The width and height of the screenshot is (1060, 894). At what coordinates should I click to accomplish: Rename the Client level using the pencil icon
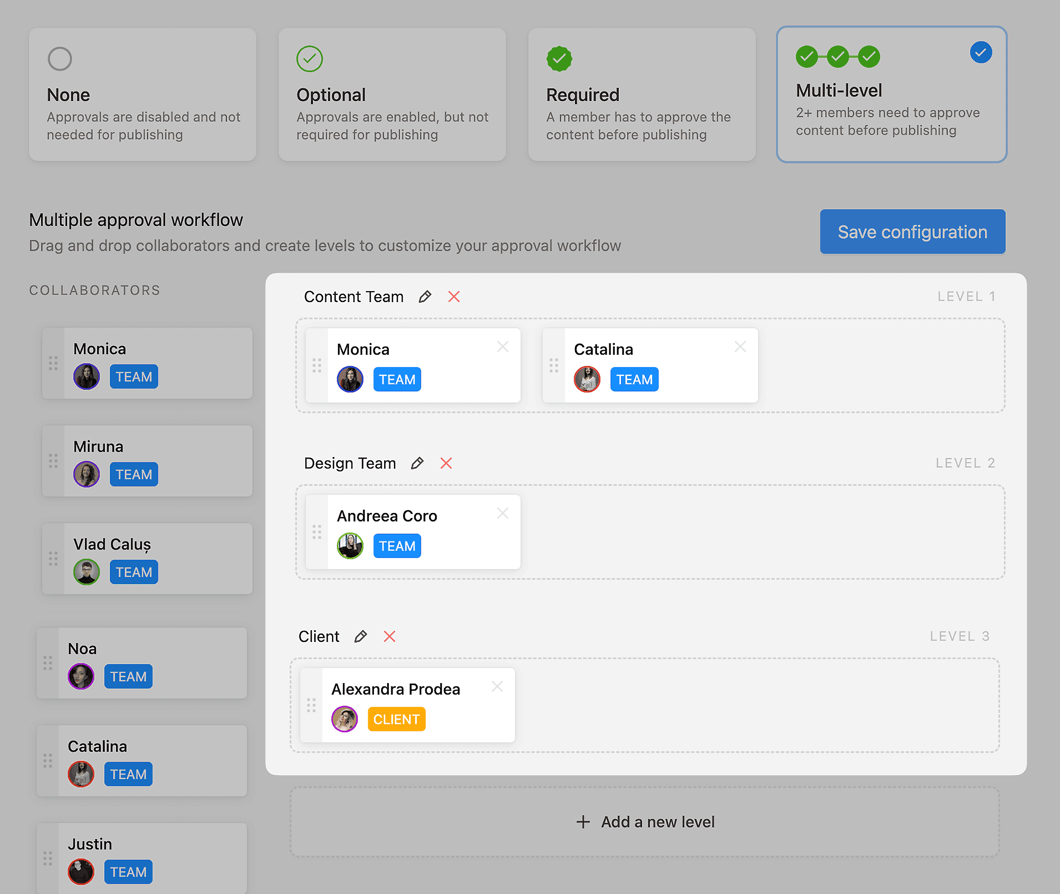coord(360,636)
